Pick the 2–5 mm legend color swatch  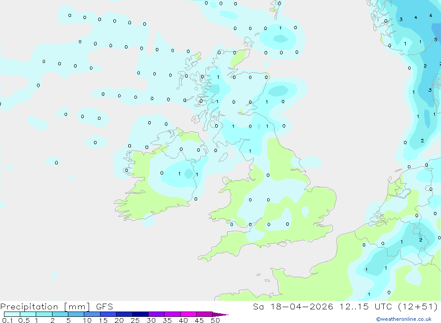pyautogui.click(x=60, y=314)
